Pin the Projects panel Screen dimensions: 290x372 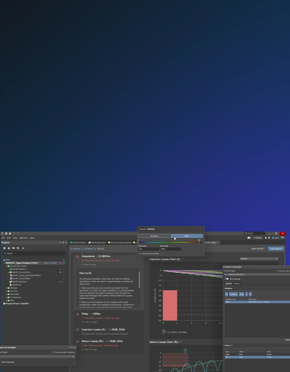pyautogui.click(x=63, y=242)
